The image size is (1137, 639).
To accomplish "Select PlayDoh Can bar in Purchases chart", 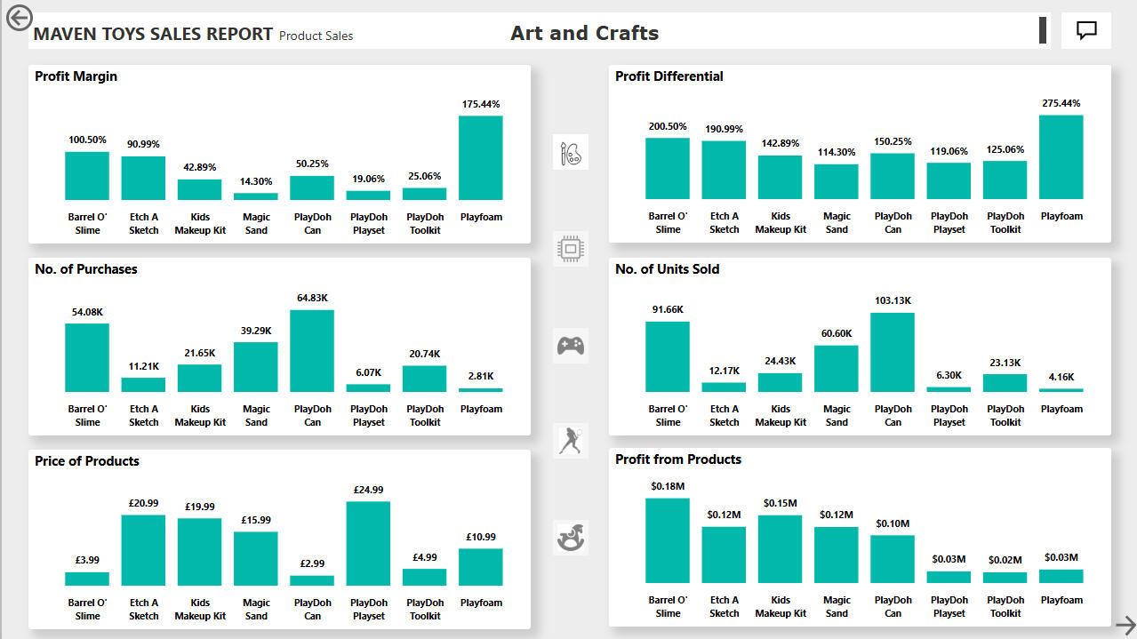I will pyautogui.click(x=312, y=351).
